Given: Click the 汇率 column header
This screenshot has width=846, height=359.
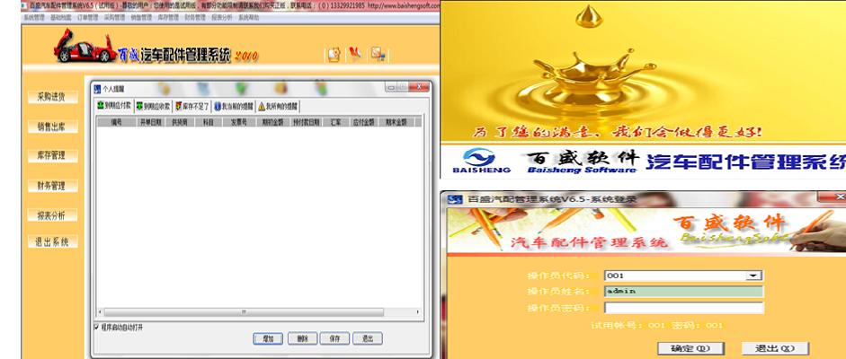Looking at the screenshot, I should click(335, 122).
